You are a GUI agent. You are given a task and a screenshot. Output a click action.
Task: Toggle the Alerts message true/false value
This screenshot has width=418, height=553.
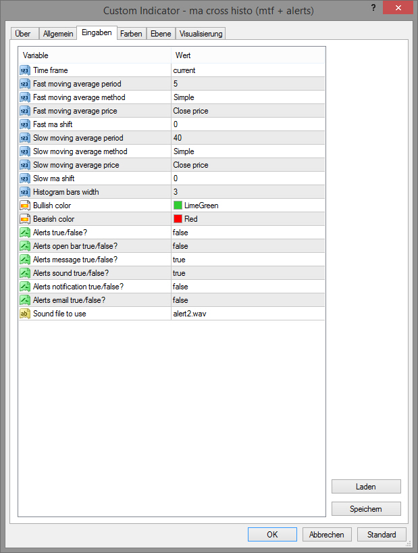click(247, 260)
